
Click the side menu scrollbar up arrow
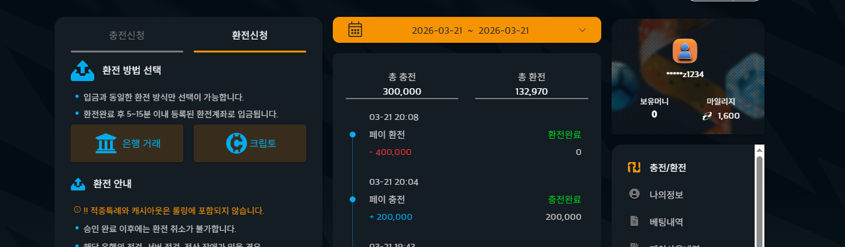(759, 150)
